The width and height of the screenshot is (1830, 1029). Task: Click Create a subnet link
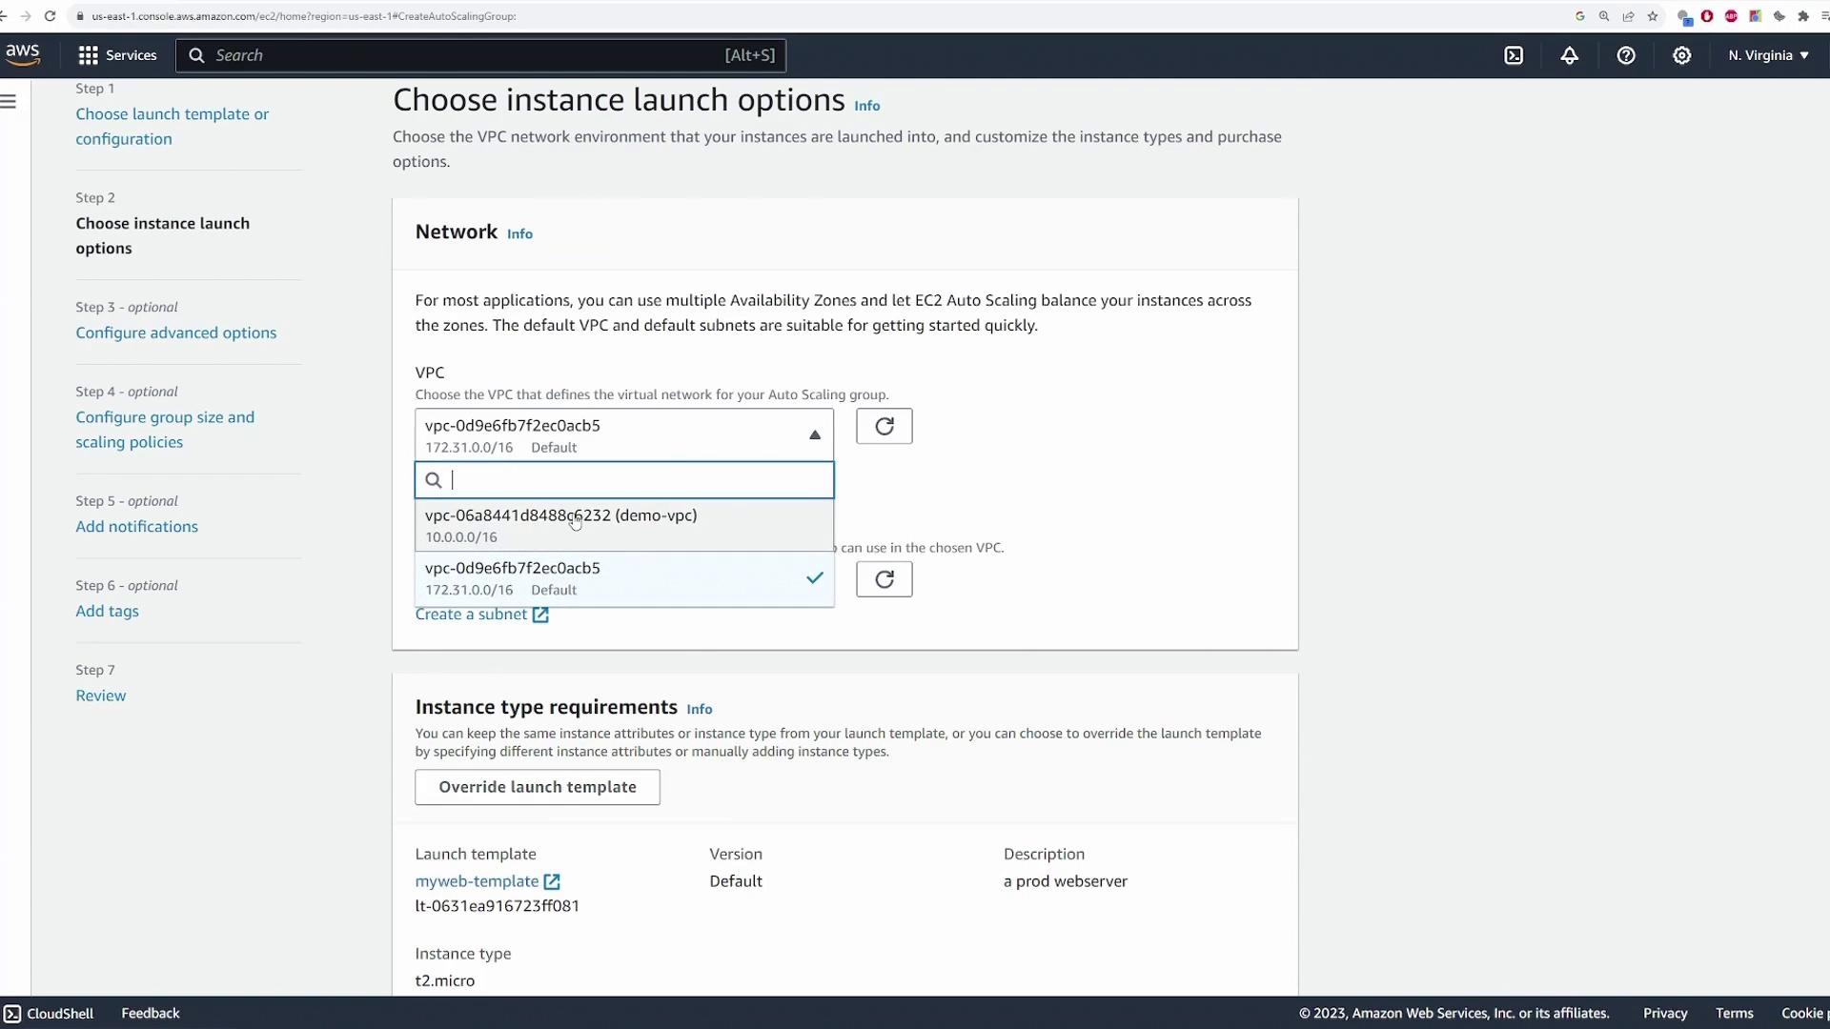click(x=471, y=615)
